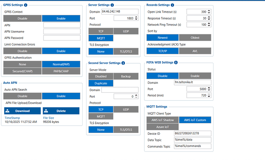Disable the GPRS Context
The image size is (265, 160).
coord(22,18)
